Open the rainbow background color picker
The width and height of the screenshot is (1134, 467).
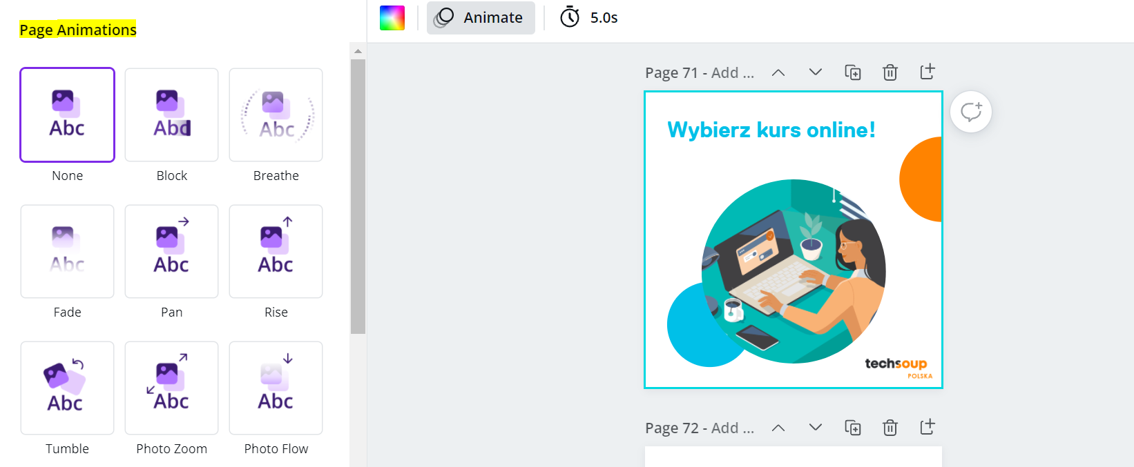pyautogui.click(x=392, y=18)
